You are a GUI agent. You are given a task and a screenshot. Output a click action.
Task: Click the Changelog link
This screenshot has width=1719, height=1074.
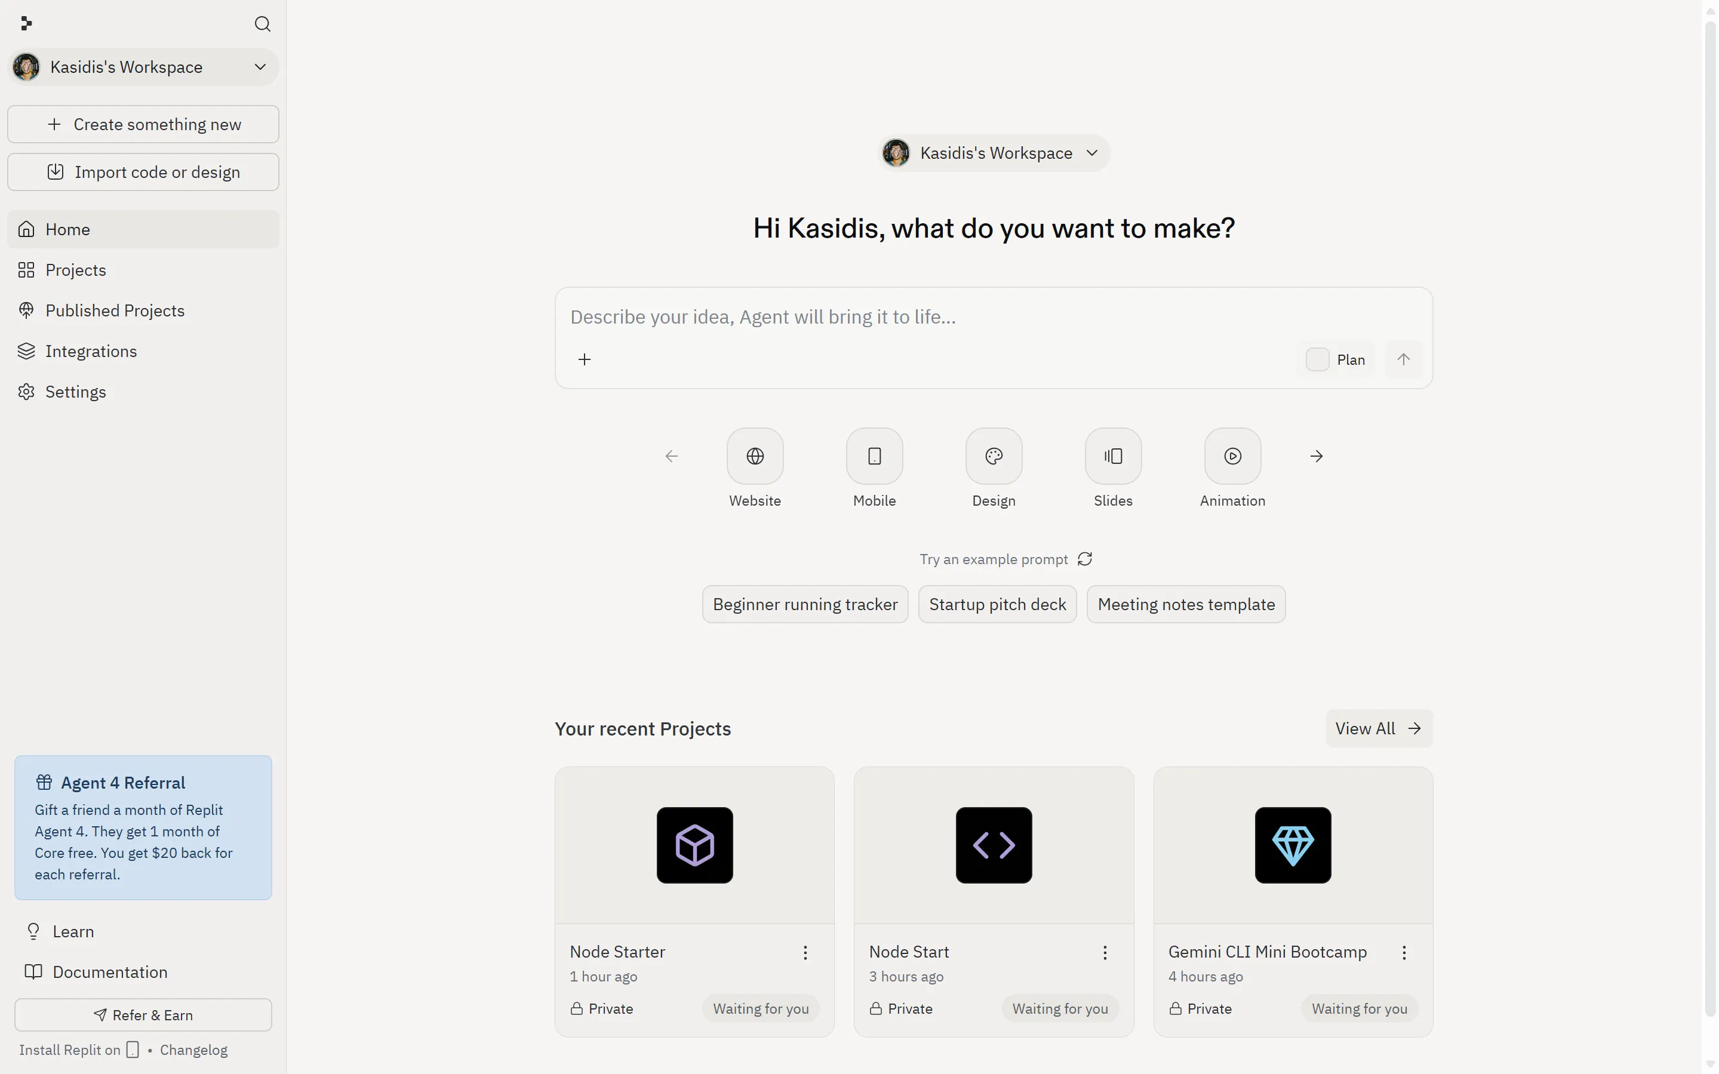pyautogui.click(x=193, y=1050)
